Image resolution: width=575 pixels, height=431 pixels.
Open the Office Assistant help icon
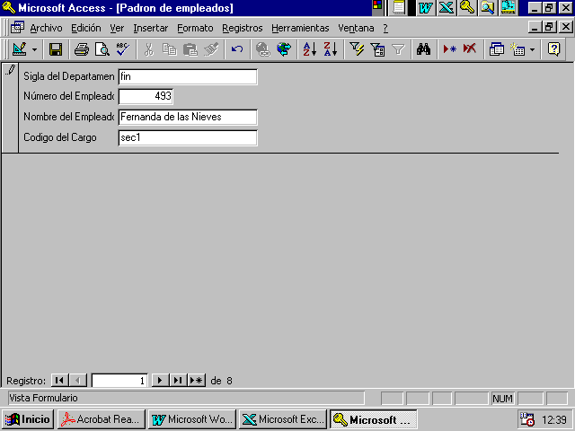(553, 49)
